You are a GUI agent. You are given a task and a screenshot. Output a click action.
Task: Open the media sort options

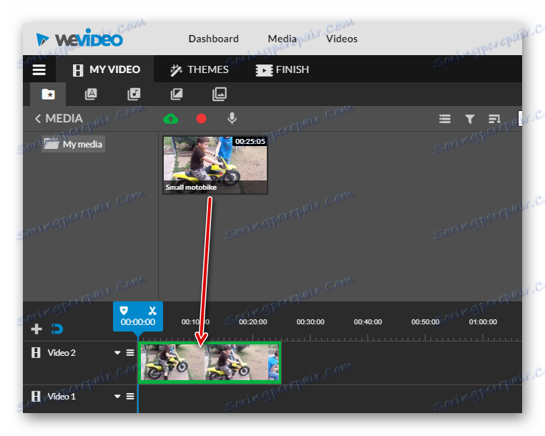point(494,119)
